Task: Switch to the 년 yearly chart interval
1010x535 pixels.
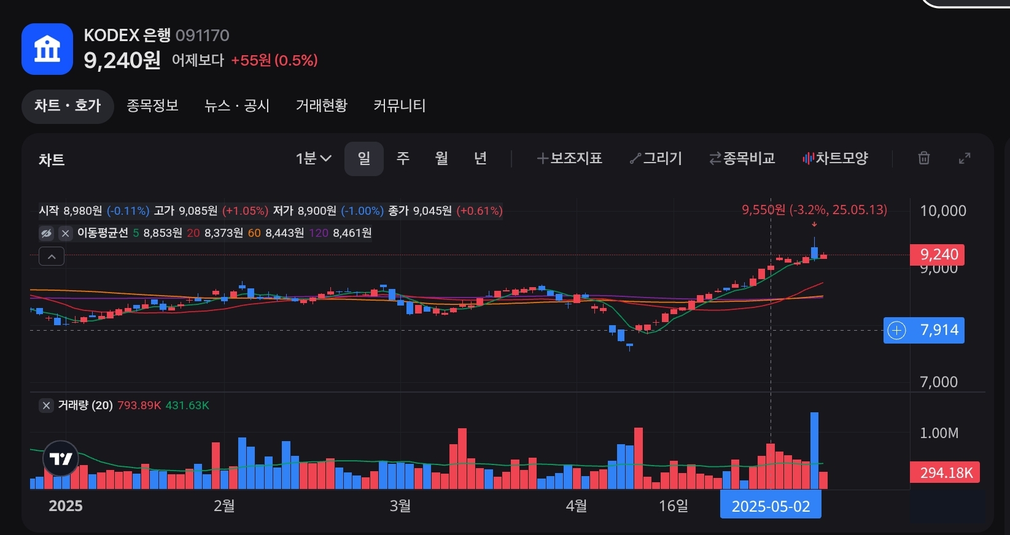Action: 480,158
